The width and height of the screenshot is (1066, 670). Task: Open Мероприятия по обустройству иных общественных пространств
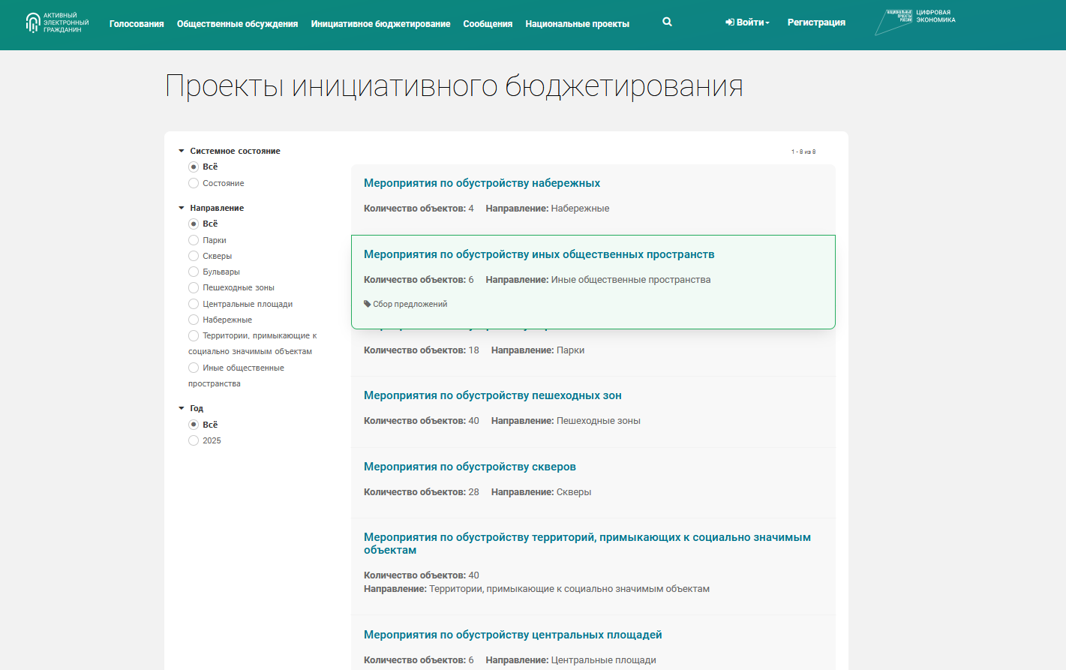pos(539,254)
